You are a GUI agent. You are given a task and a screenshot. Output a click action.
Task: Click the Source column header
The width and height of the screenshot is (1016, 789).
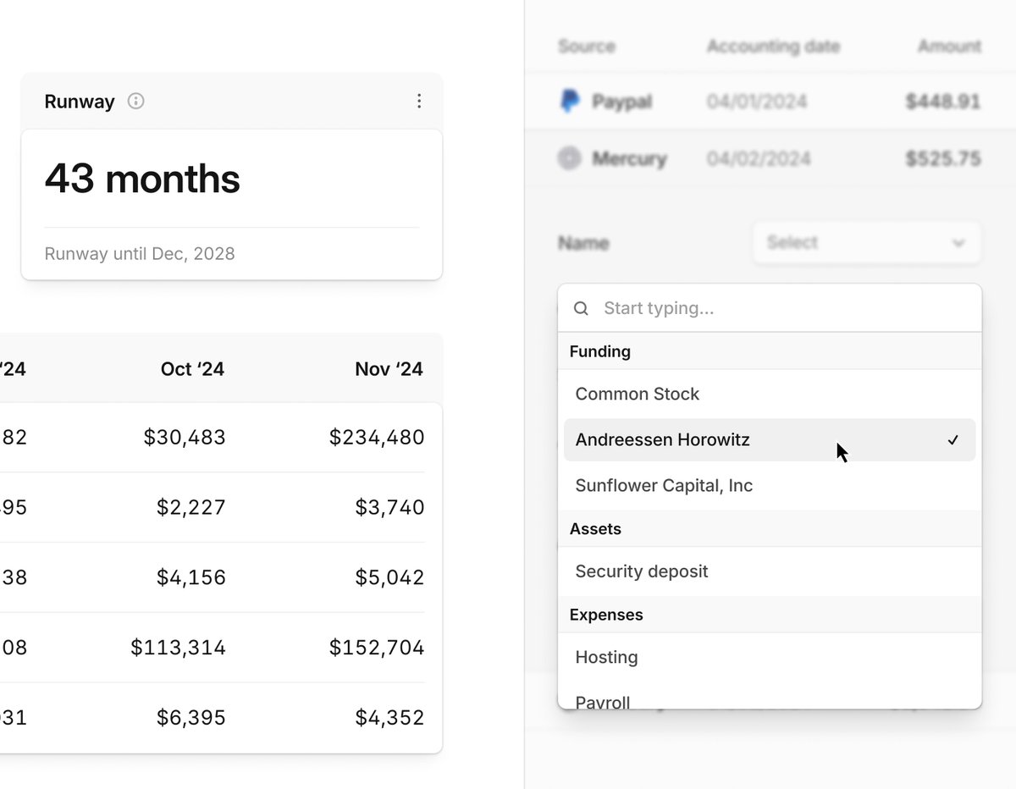587,47
